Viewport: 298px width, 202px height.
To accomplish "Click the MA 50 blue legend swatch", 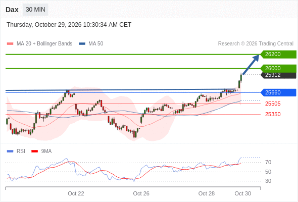I will tap(82, 44).
